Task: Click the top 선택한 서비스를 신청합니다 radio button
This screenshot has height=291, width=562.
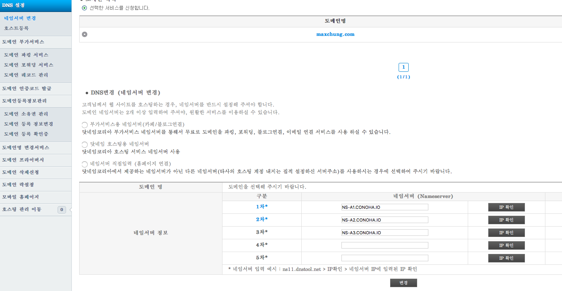Action: 85,8
